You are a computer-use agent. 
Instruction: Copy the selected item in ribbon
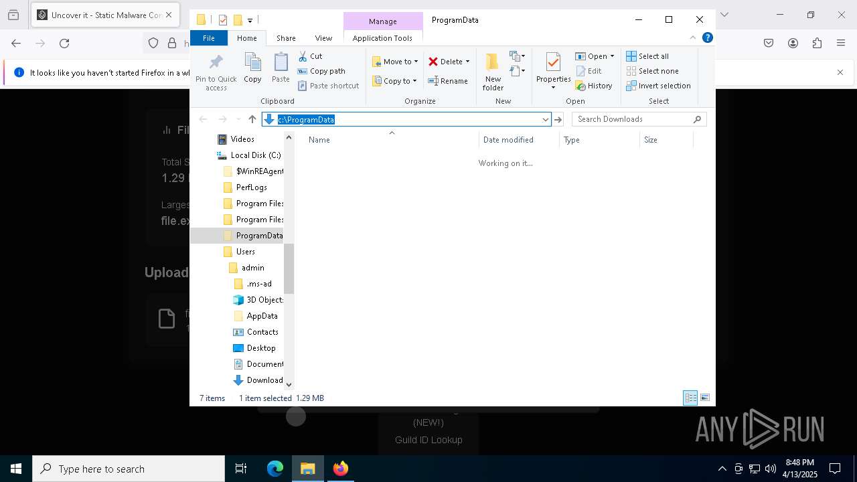click(x=252, y=68)
